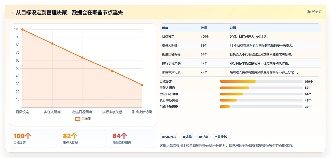Select the Chart.js tag chip
Viewport: 331px width, 158px height.
click(169, 137)
